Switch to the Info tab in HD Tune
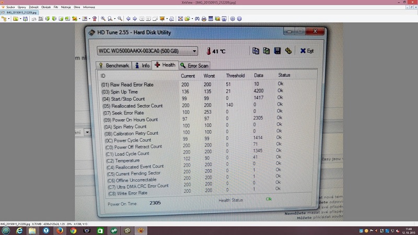 142,66
